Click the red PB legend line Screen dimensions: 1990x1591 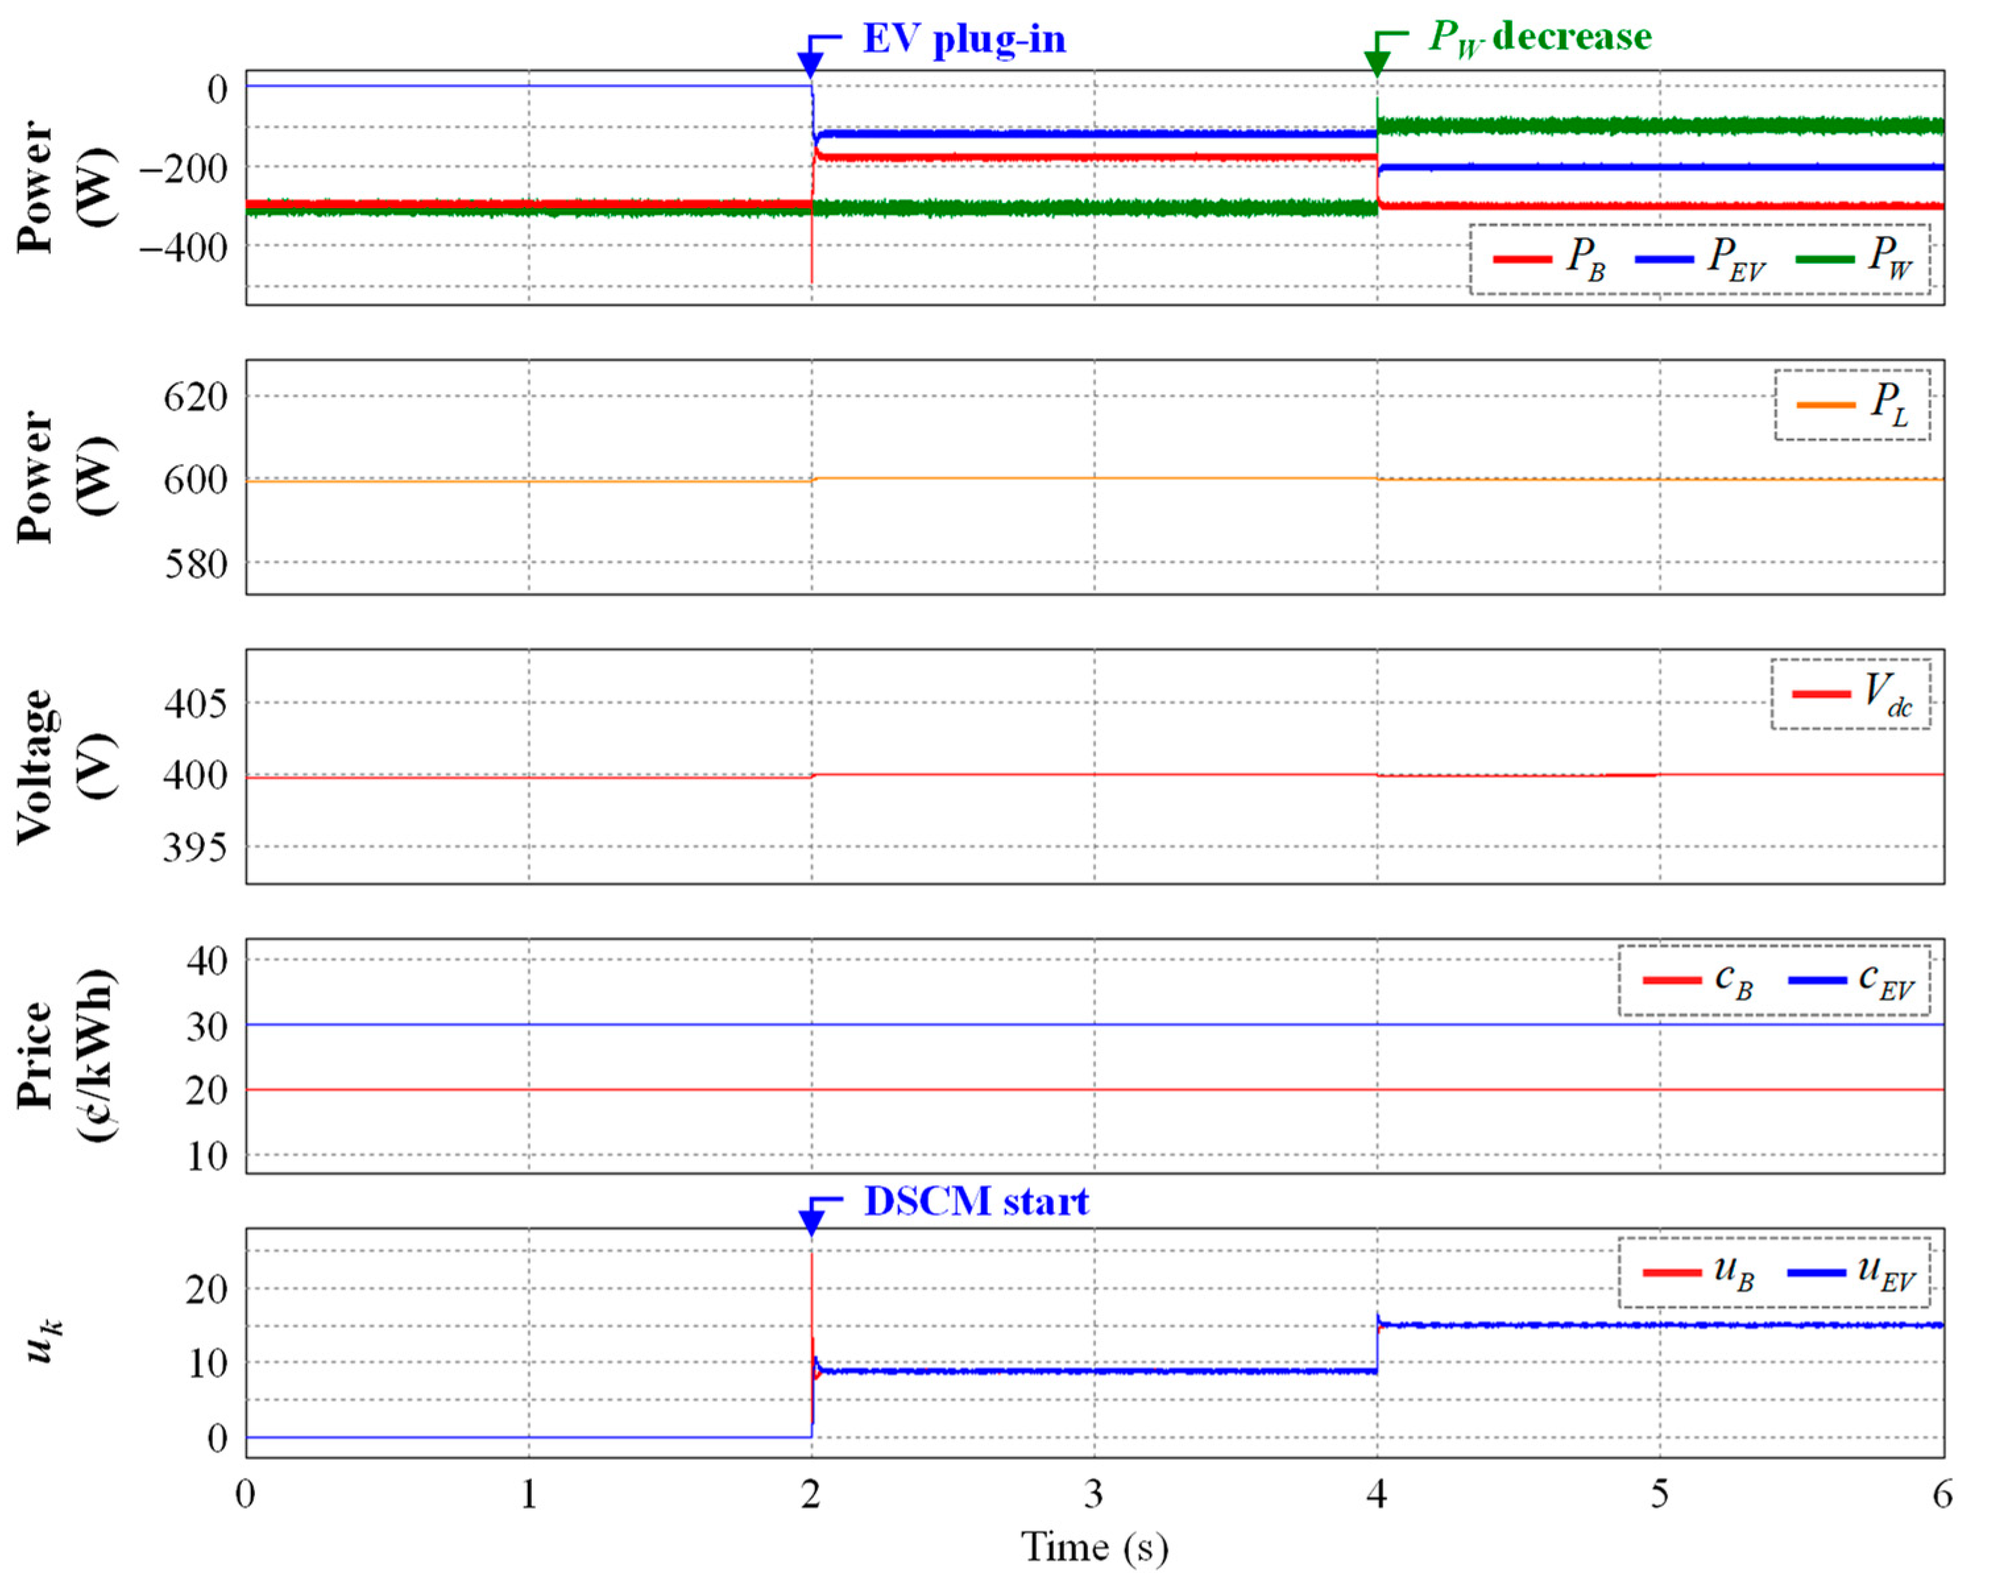[1522, 260]
